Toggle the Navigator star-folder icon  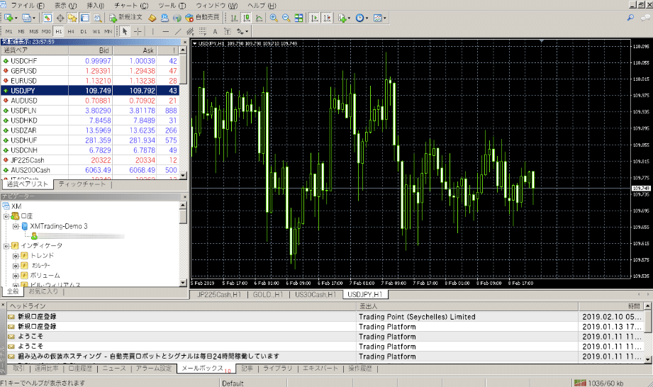tap(72, 18)
